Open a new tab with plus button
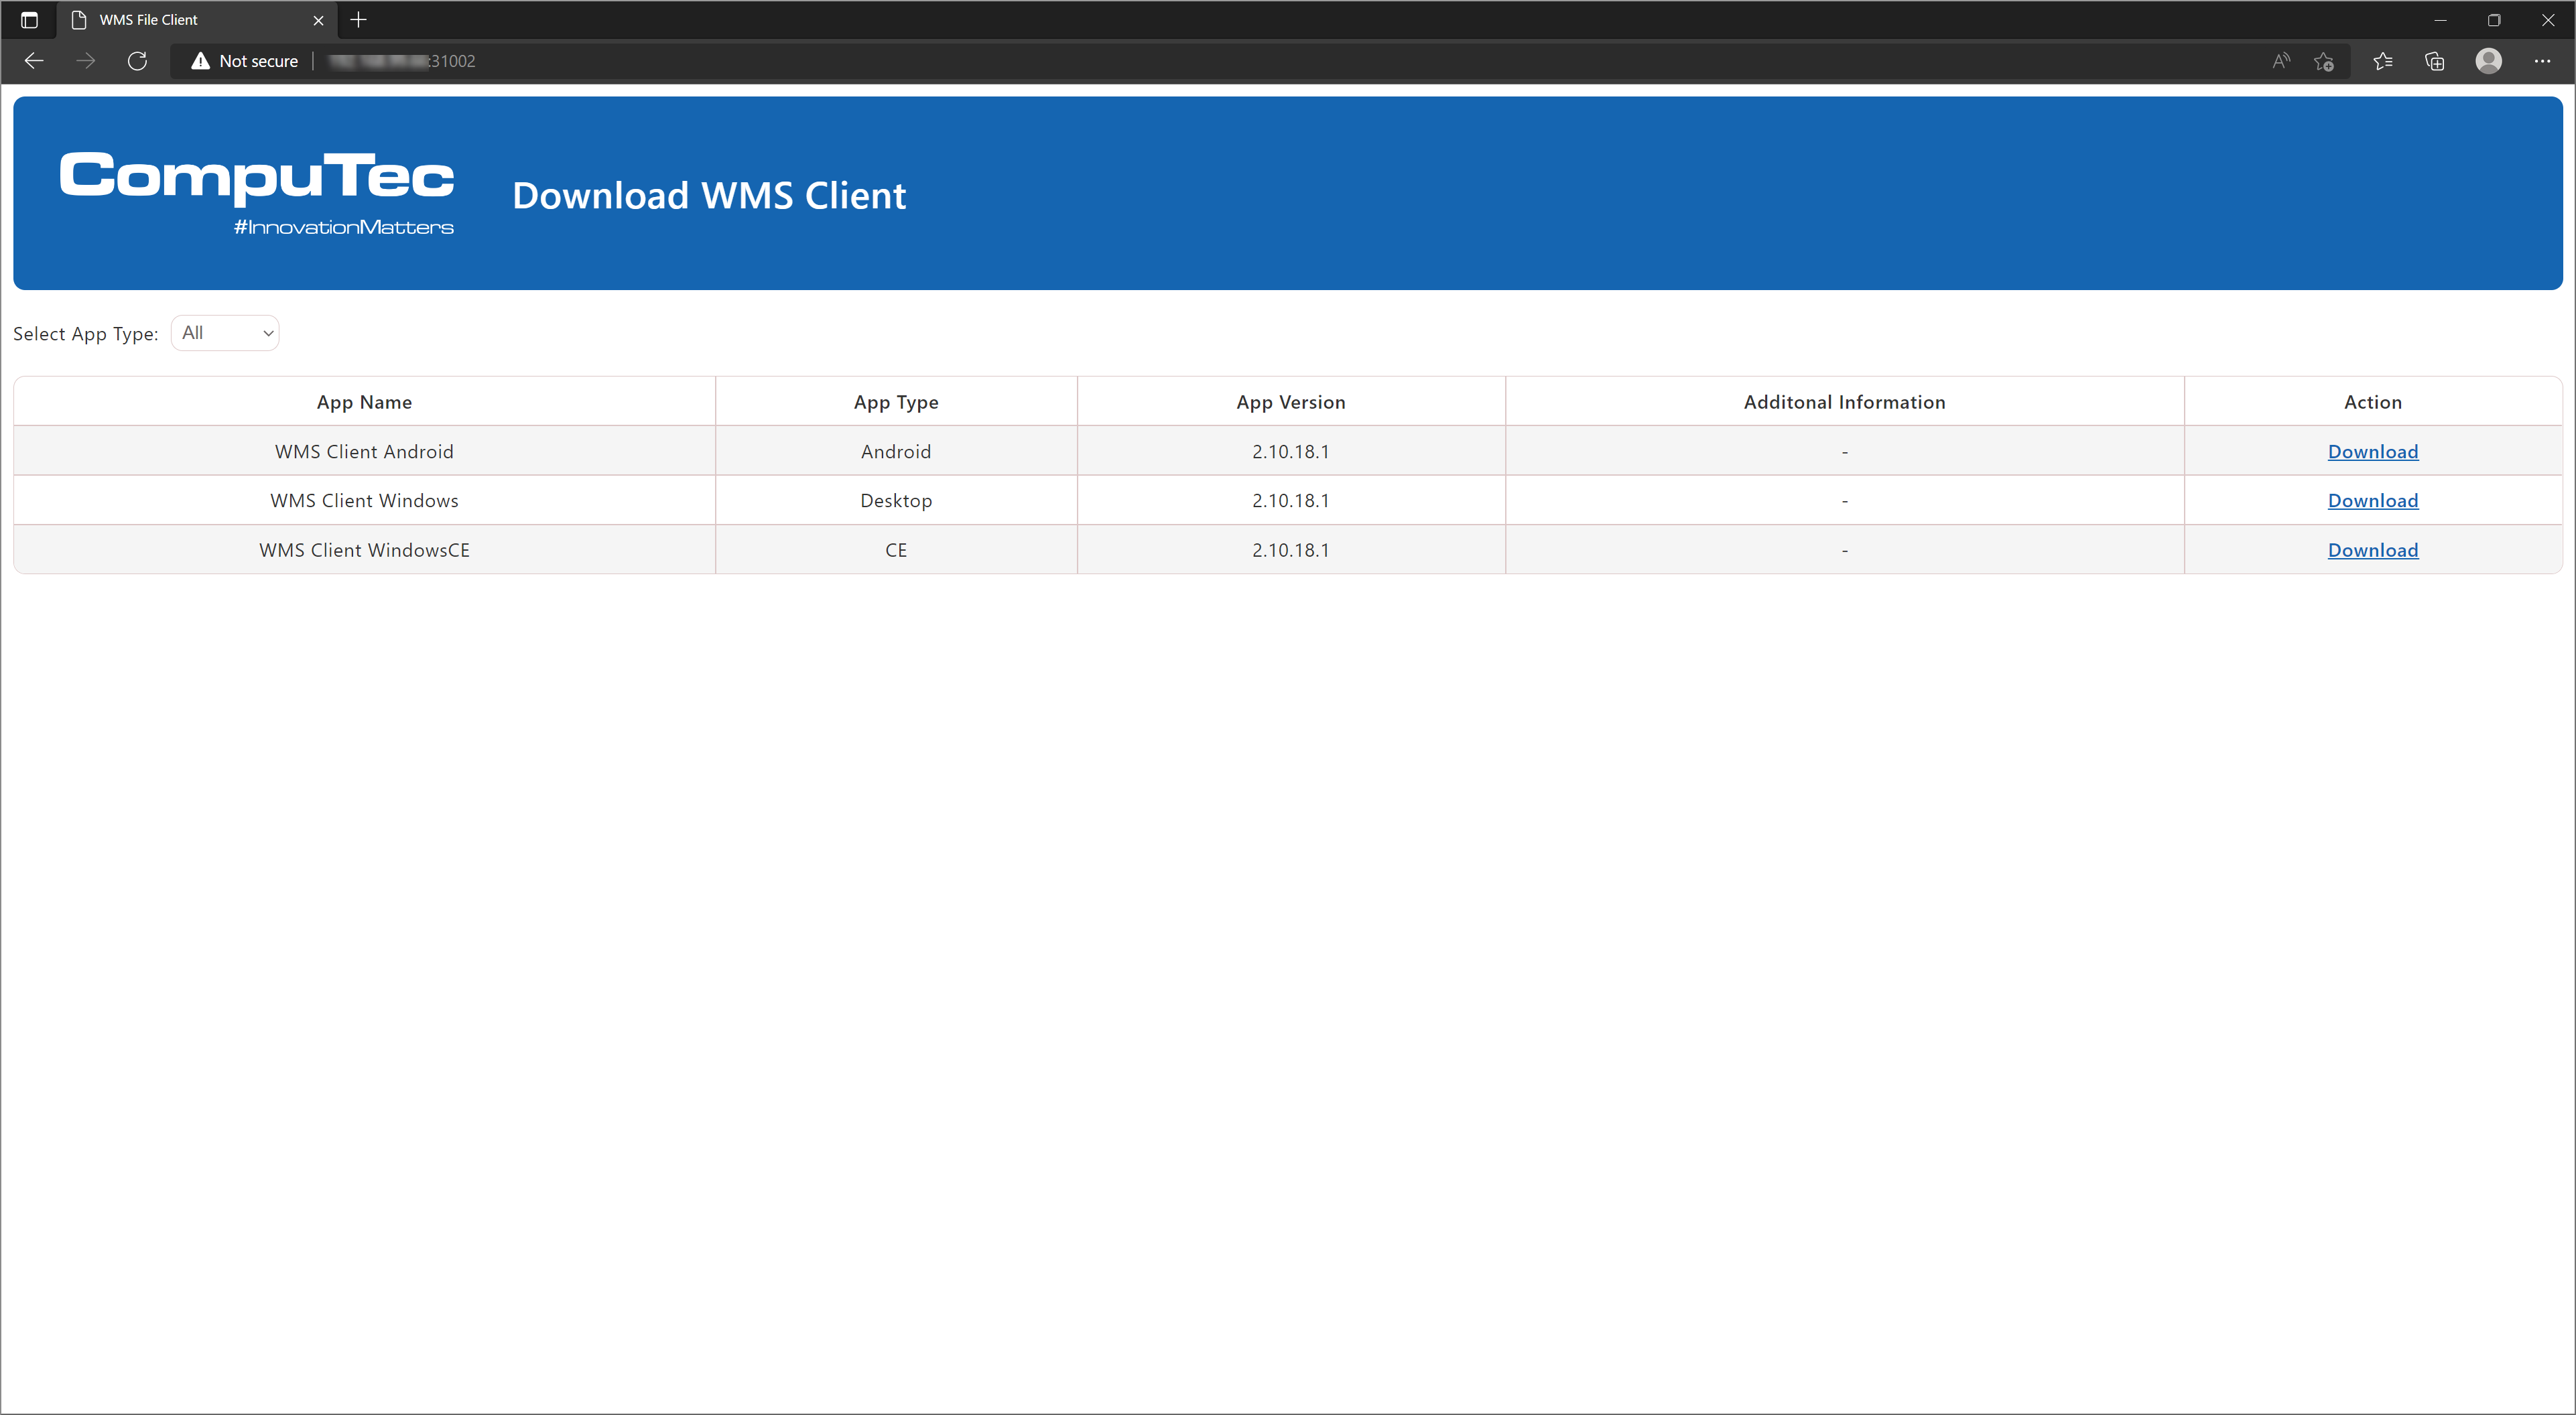 coord(359,20)
